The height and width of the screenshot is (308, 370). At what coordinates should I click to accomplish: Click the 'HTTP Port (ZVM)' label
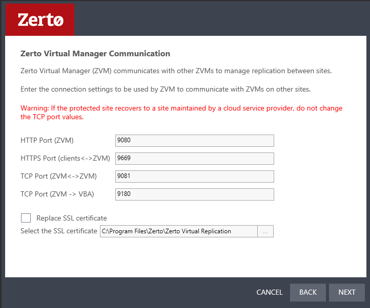47,141
